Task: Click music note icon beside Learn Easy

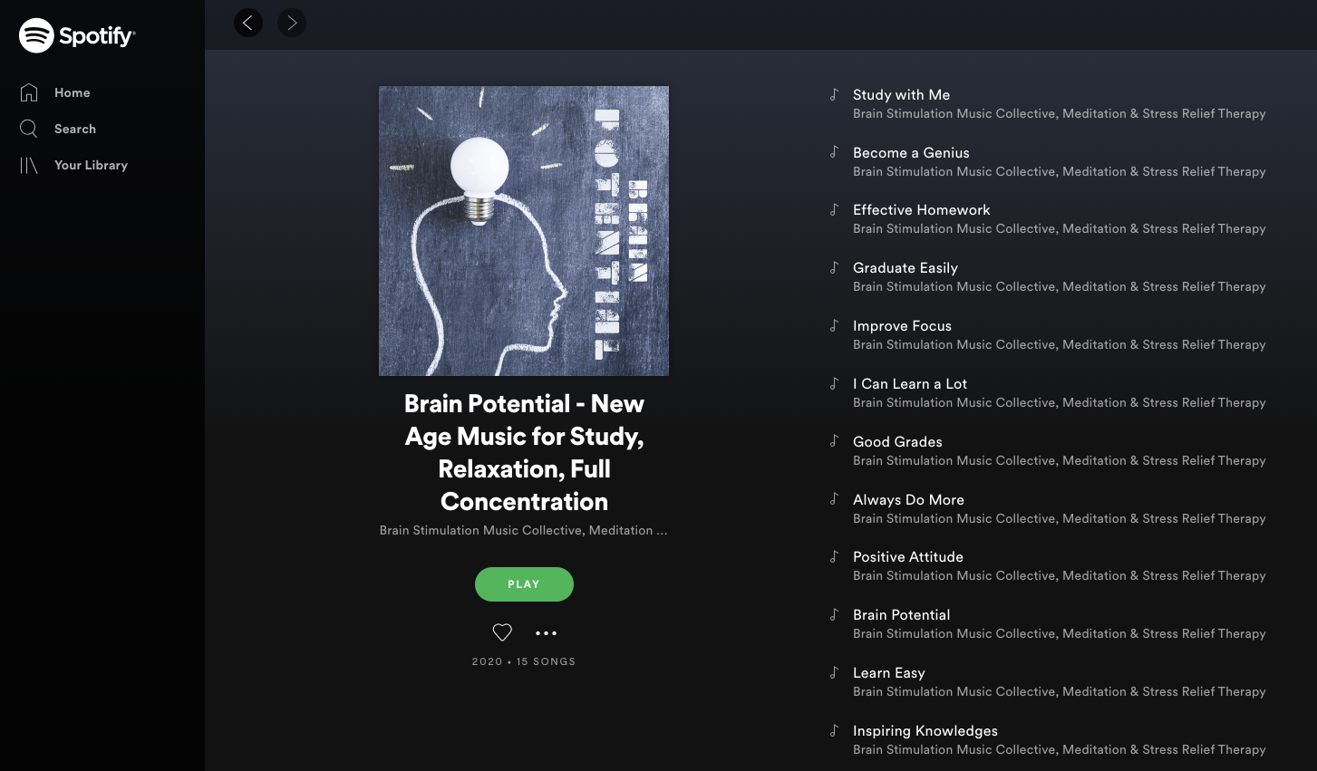Action: 835,672
